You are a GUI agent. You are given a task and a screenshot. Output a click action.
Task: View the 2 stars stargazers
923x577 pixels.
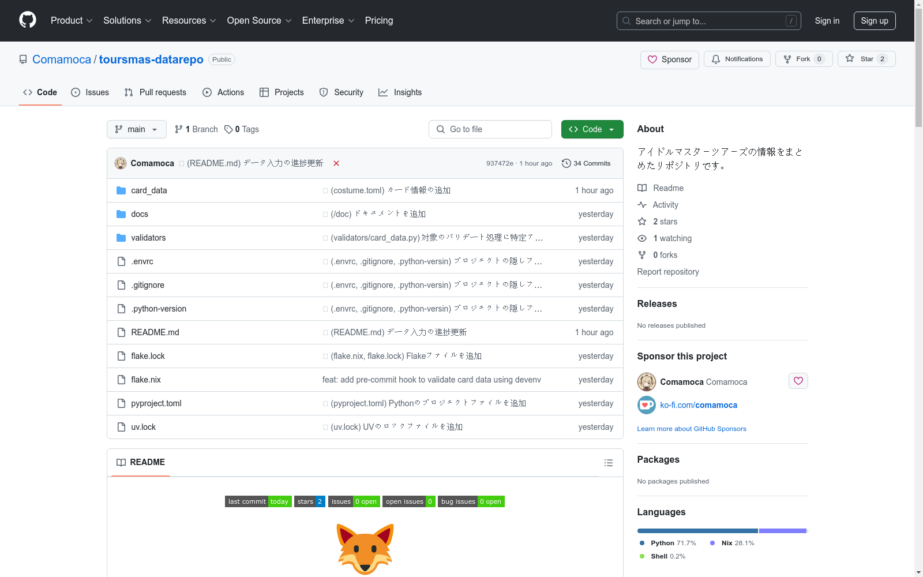(658, 222)
